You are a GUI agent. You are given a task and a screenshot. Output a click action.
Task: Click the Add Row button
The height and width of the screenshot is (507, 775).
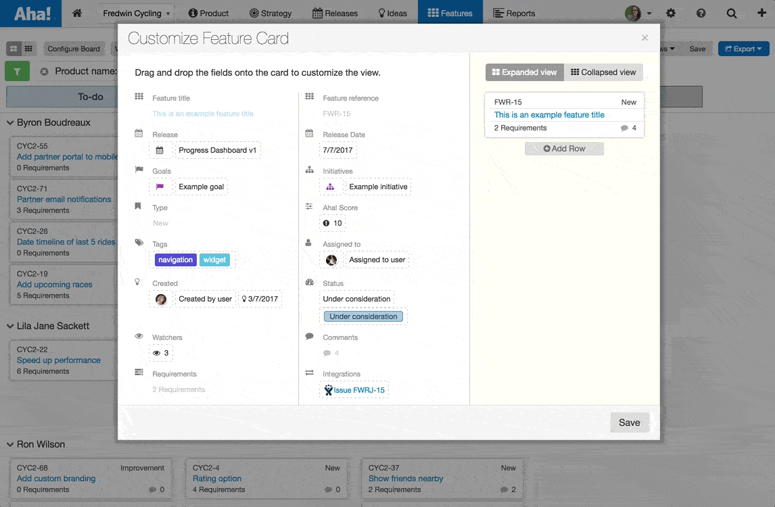click(x=564, y=148)
